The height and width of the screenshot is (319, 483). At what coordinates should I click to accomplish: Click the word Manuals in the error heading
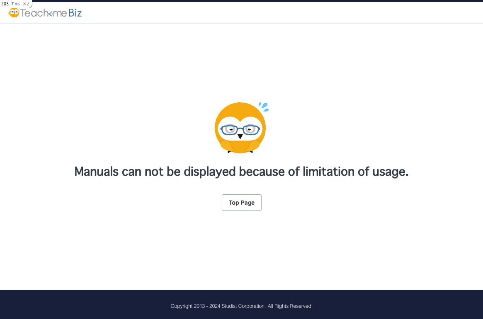coord(96,172)
